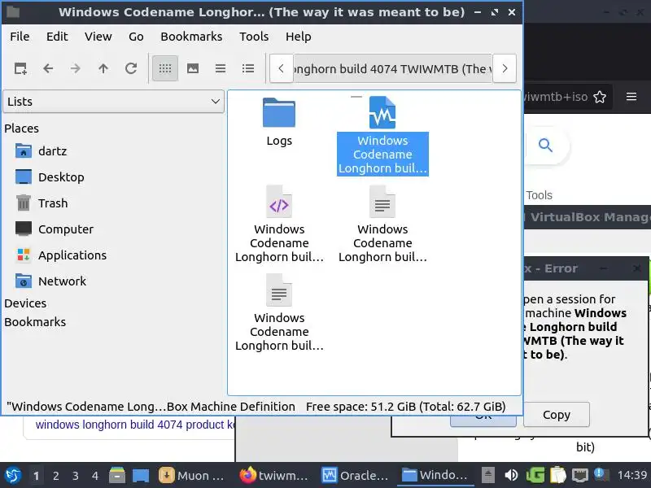Click Tools on the browser search page
The height and width of the screenshot is (488, 651).
[x=539, y=195]
